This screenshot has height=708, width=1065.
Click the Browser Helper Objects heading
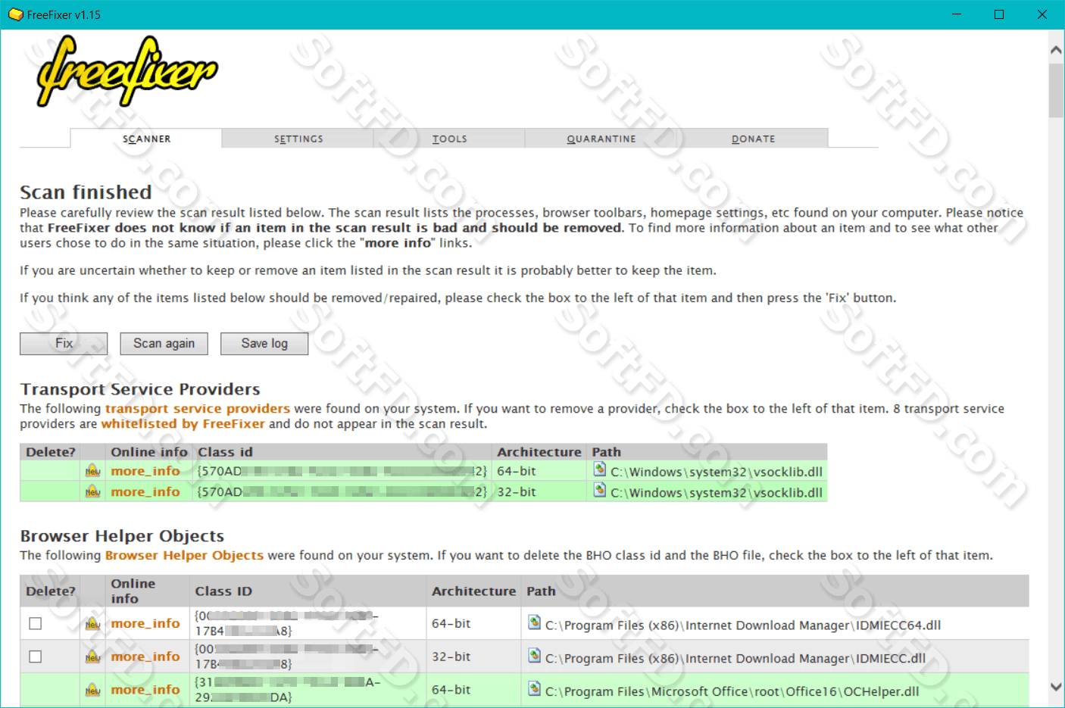point(122,536)
